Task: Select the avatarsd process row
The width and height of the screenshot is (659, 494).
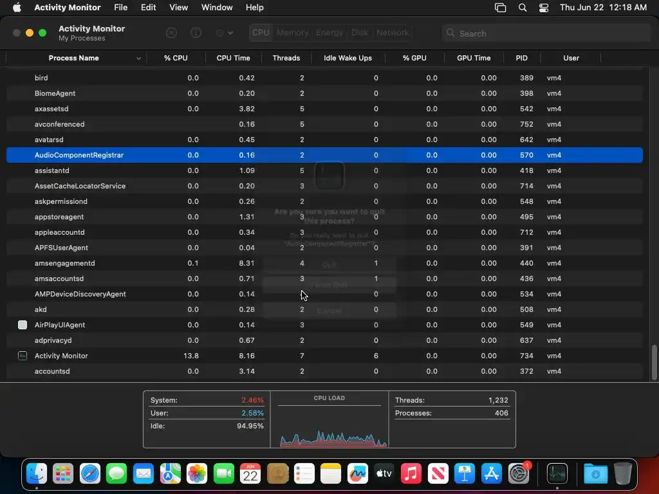Action: pos(324,140)
